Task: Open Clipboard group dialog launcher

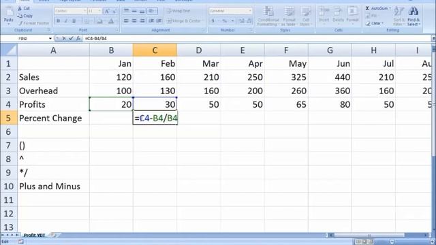Action: coord(49,30)
